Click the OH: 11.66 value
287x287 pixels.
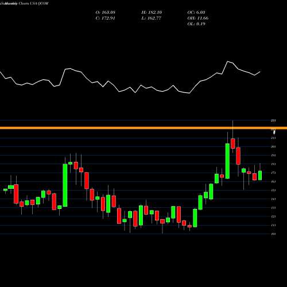pos(198,18)
